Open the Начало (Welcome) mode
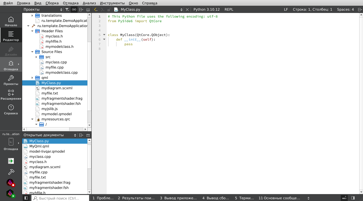Image resolution: width=363 pixels, height=201 pixels. click(x=11, y=22)
